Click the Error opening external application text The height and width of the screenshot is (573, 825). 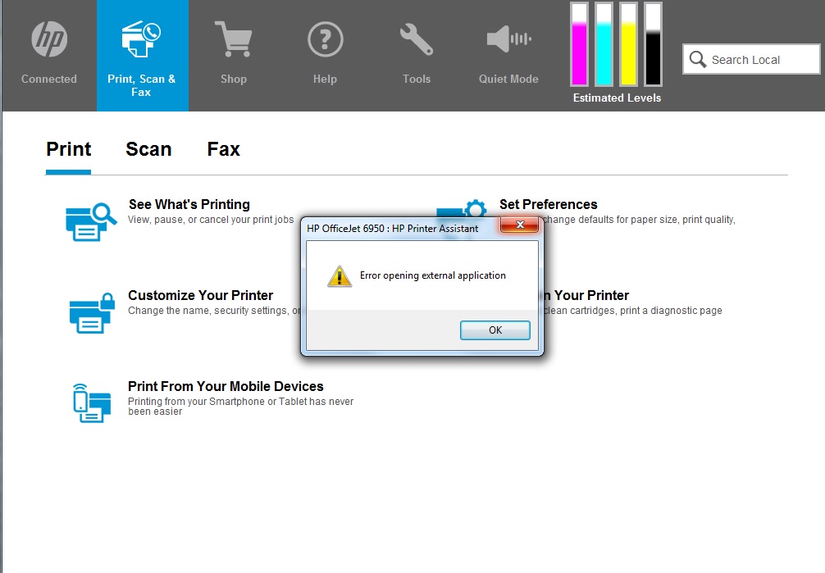pos(432,275)
